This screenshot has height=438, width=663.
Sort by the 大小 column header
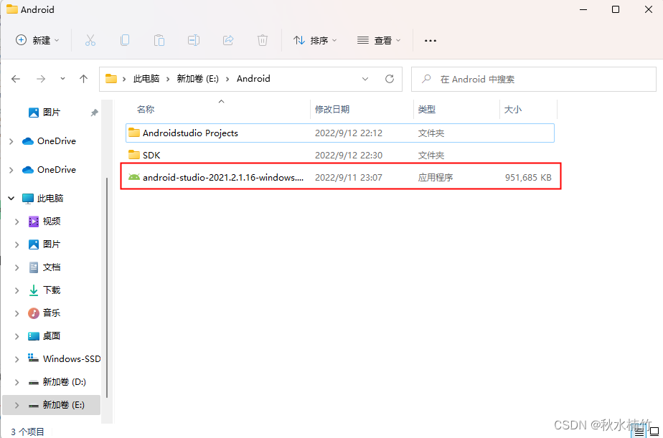[513, 110]
